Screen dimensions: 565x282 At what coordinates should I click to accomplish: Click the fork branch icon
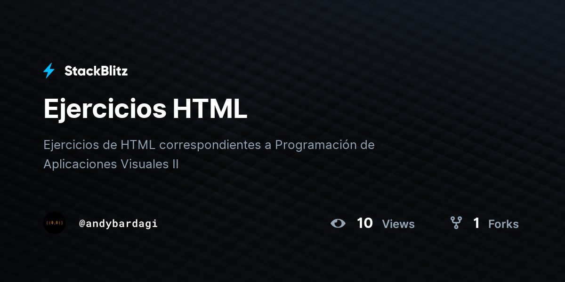click(x=456, y=223)
